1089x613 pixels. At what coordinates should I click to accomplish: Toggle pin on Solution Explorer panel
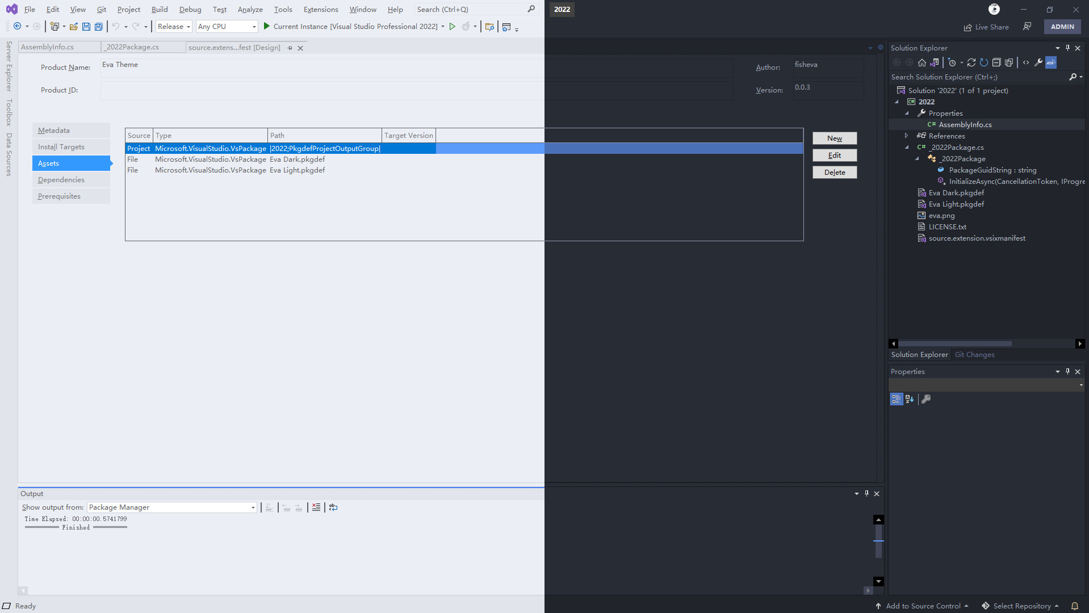[1067, 48]
